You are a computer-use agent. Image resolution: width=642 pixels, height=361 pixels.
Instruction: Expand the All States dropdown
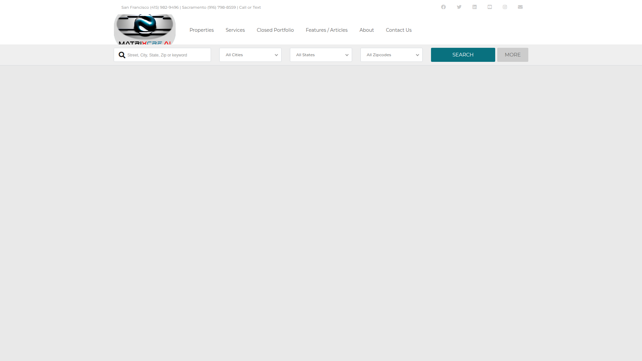(x=321, y=55)
